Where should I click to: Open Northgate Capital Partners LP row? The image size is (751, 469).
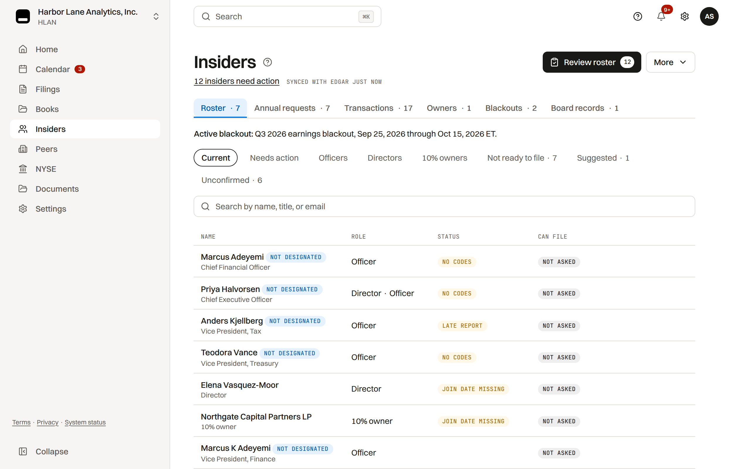click(x=444, y=421)
